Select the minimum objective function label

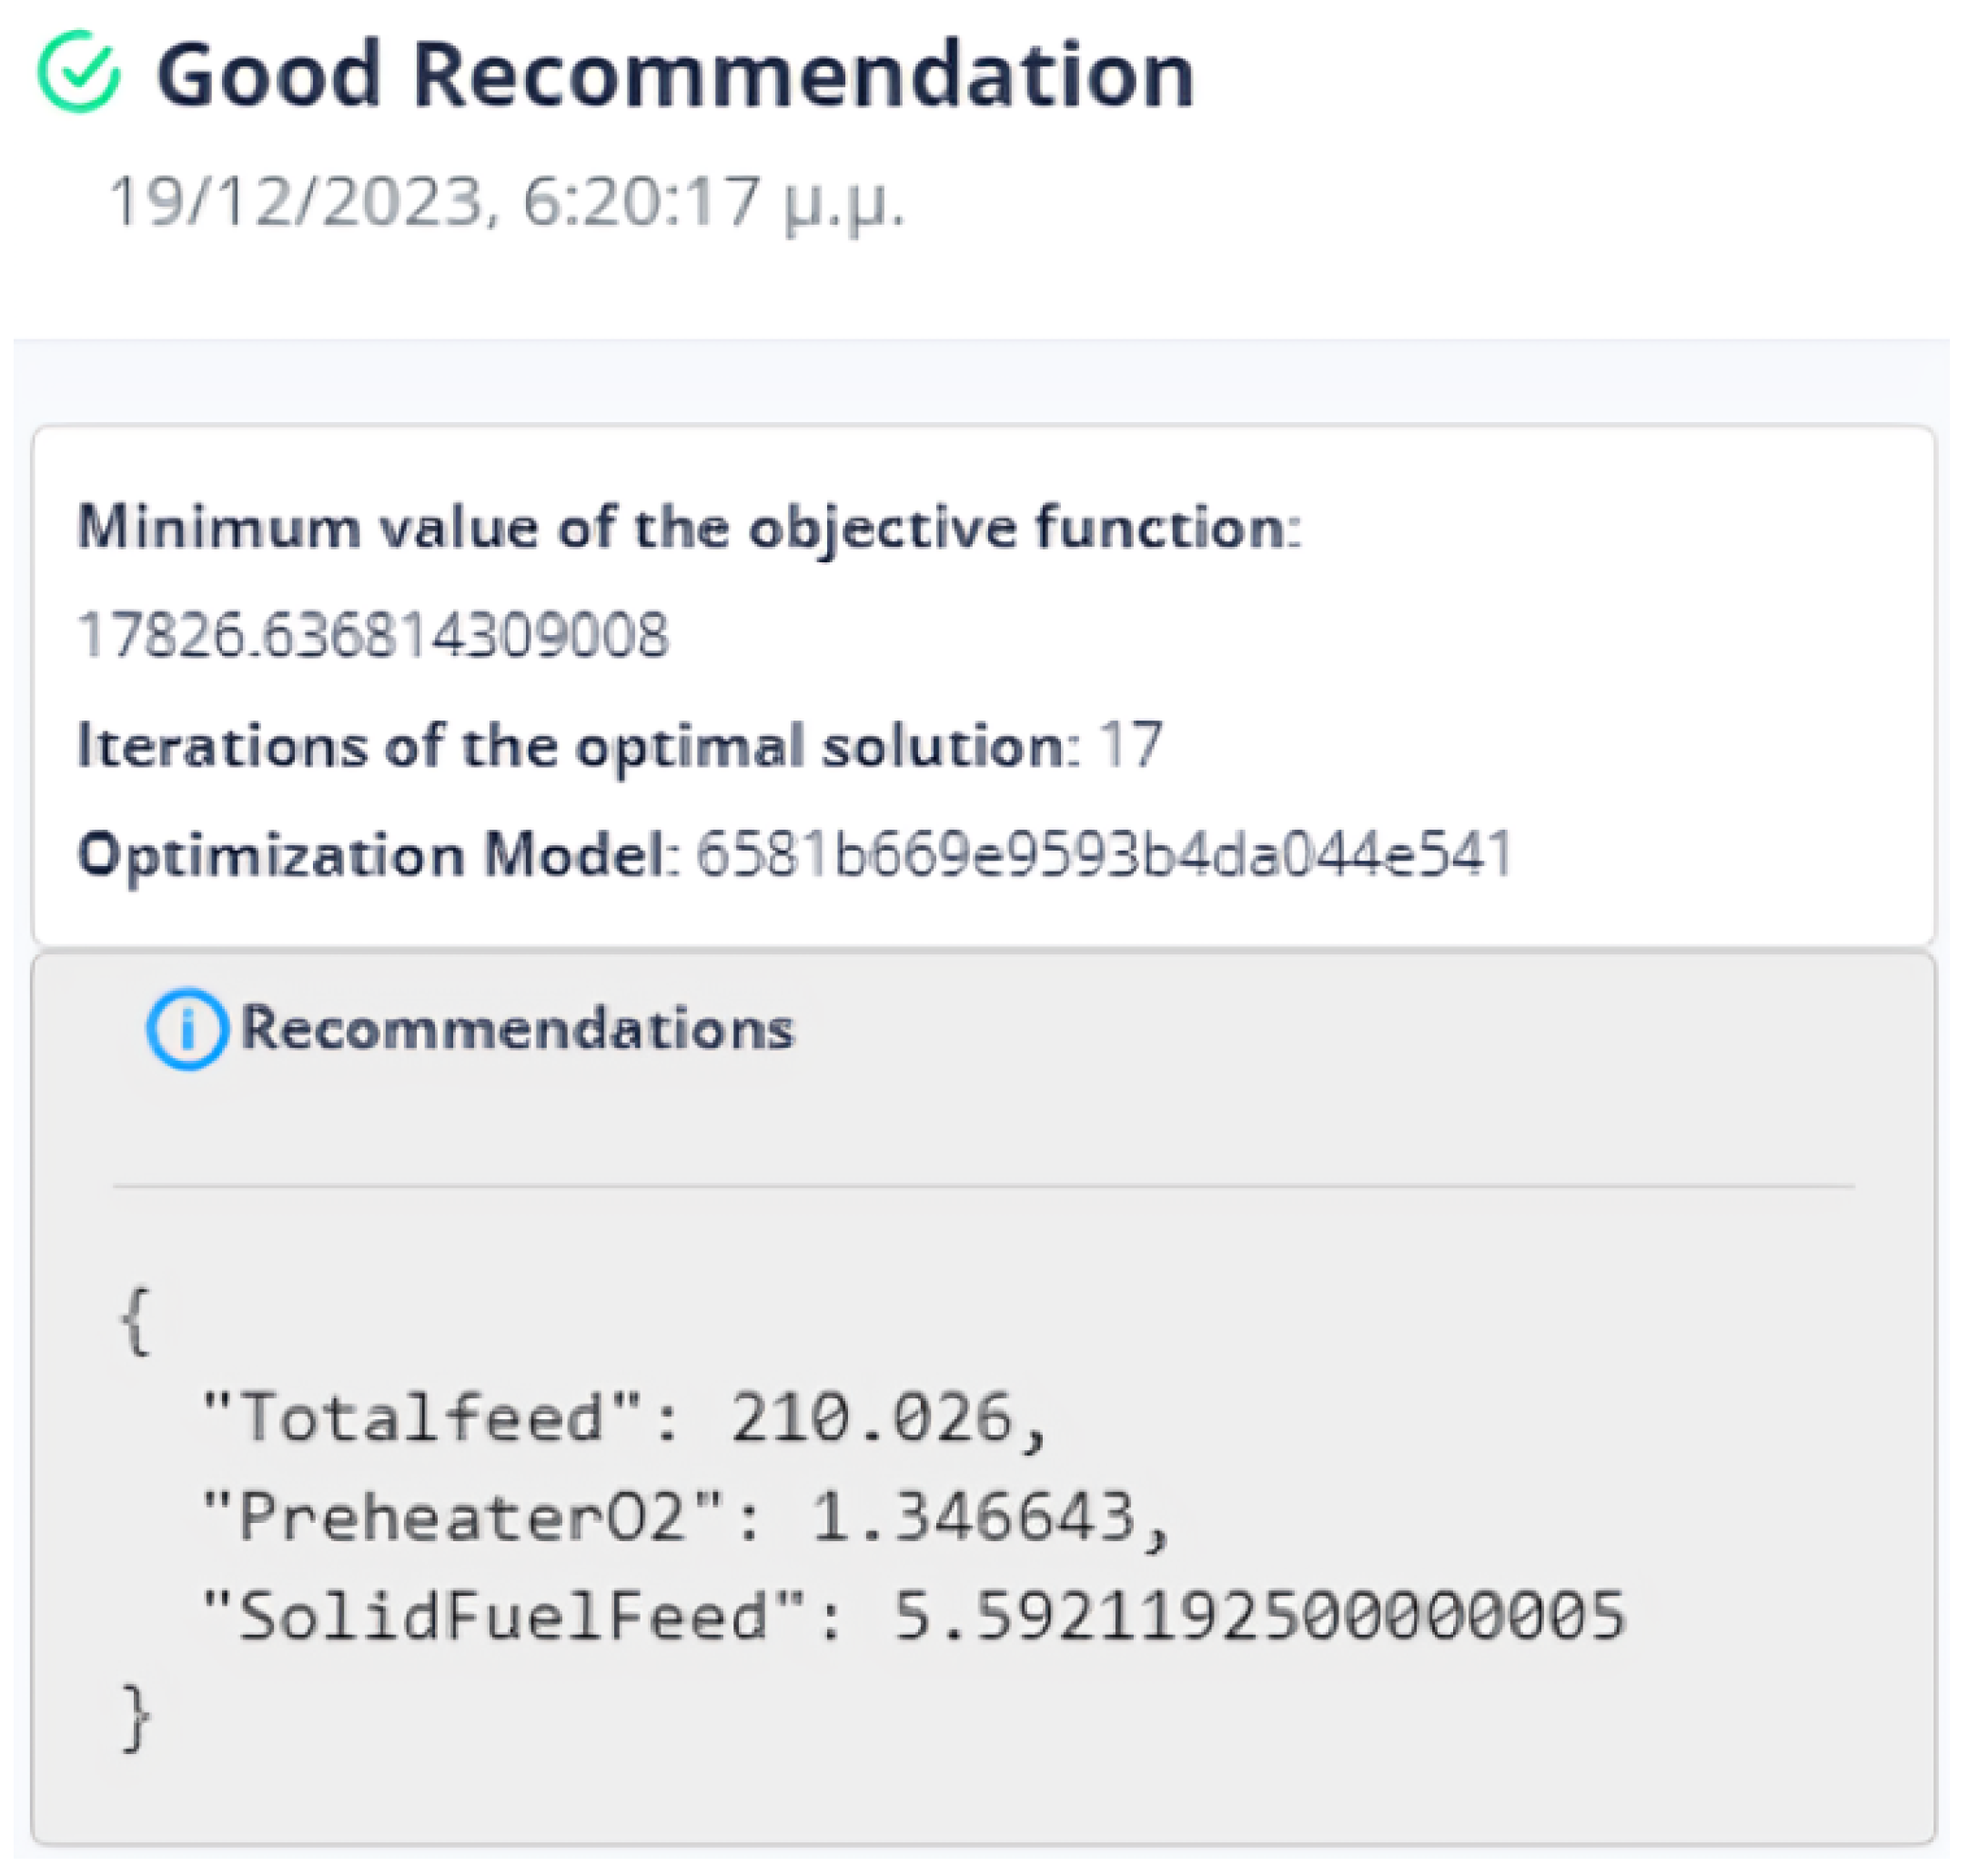click(689, 527)
